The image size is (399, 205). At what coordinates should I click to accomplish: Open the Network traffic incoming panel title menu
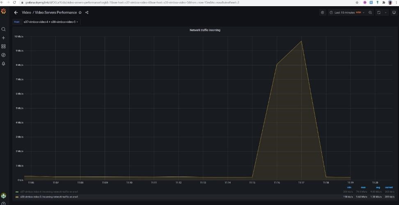pos(205,30)
